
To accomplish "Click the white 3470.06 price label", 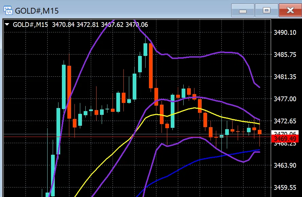I will (x=285, y=133).
